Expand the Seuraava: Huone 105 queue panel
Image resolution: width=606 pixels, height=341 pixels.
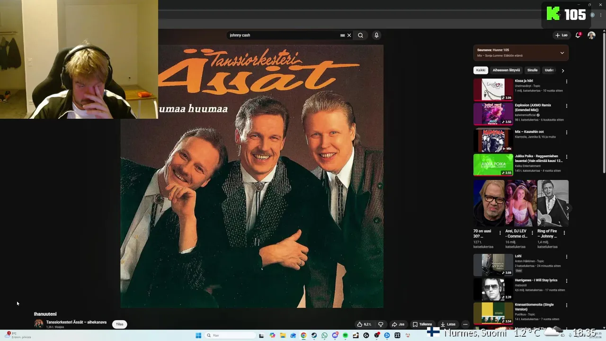562,53
